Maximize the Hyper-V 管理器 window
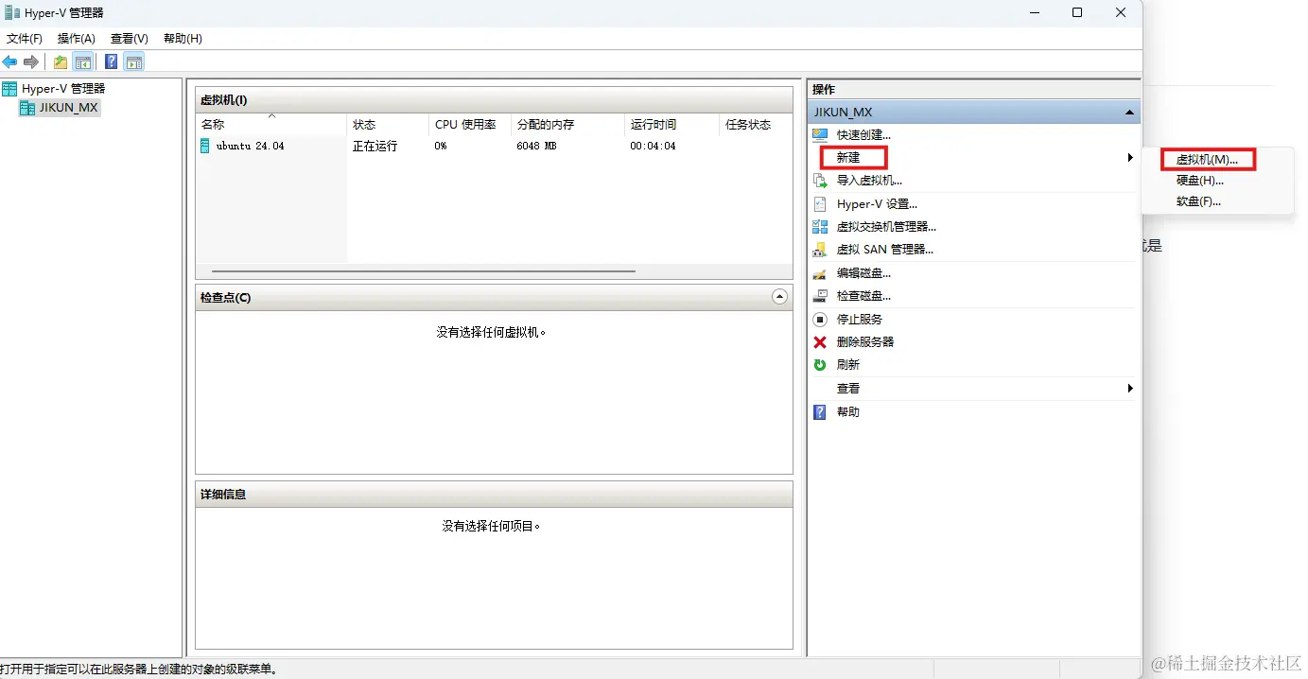This screenshot has width=1308, height=679. [1077, 13]
